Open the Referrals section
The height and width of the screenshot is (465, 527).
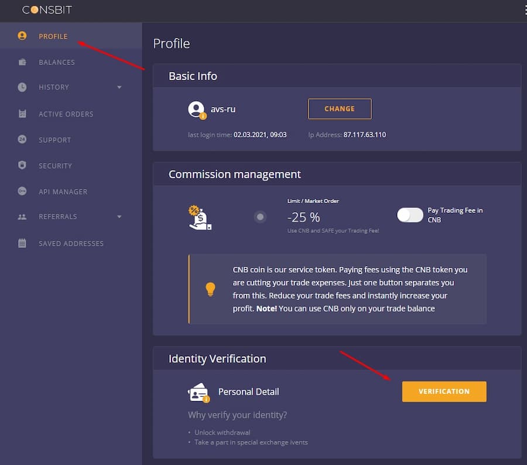point(71,217)
